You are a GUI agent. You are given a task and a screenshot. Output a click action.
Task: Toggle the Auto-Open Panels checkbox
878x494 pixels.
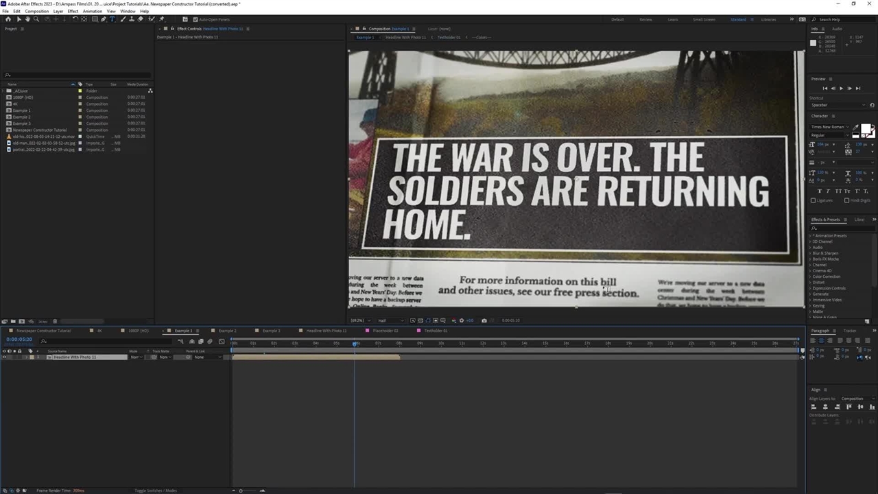tap(195, 19)
